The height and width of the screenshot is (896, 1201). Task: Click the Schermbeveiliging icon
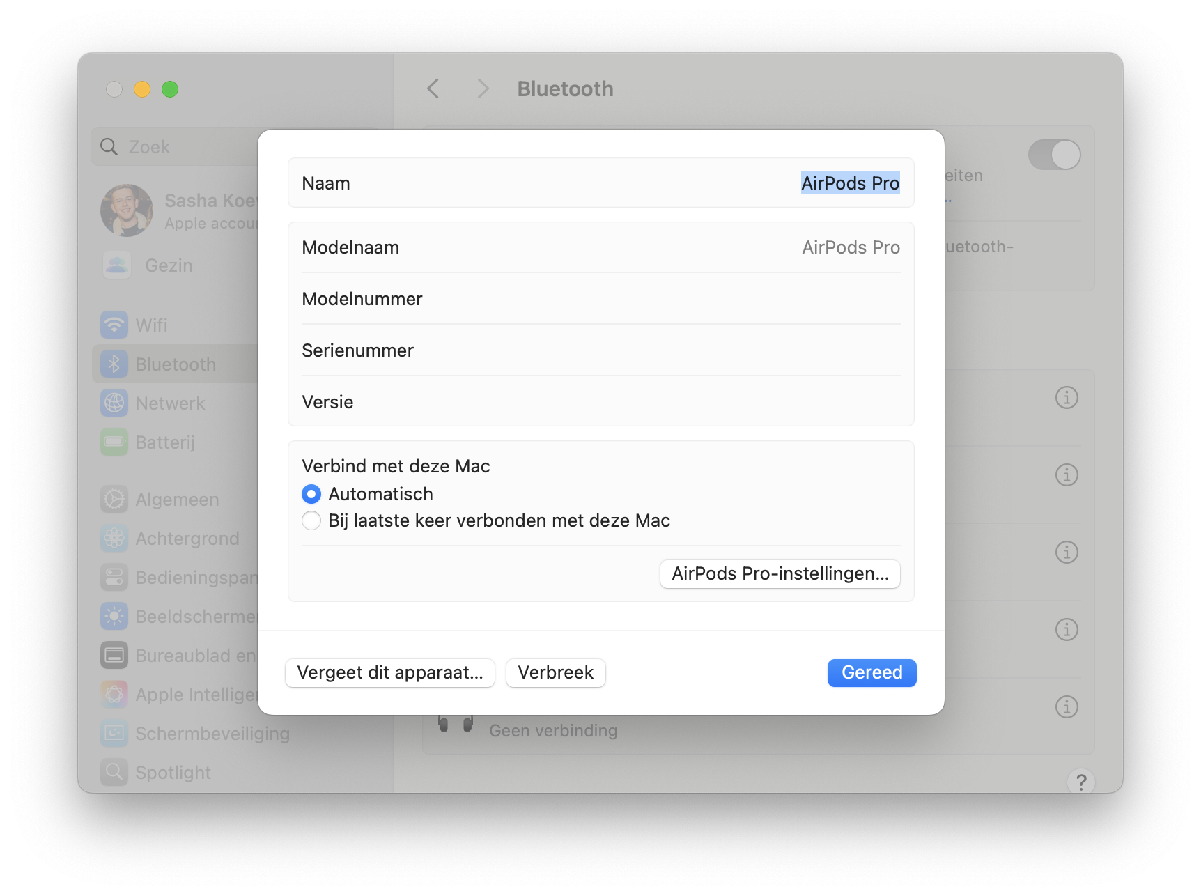114,733
